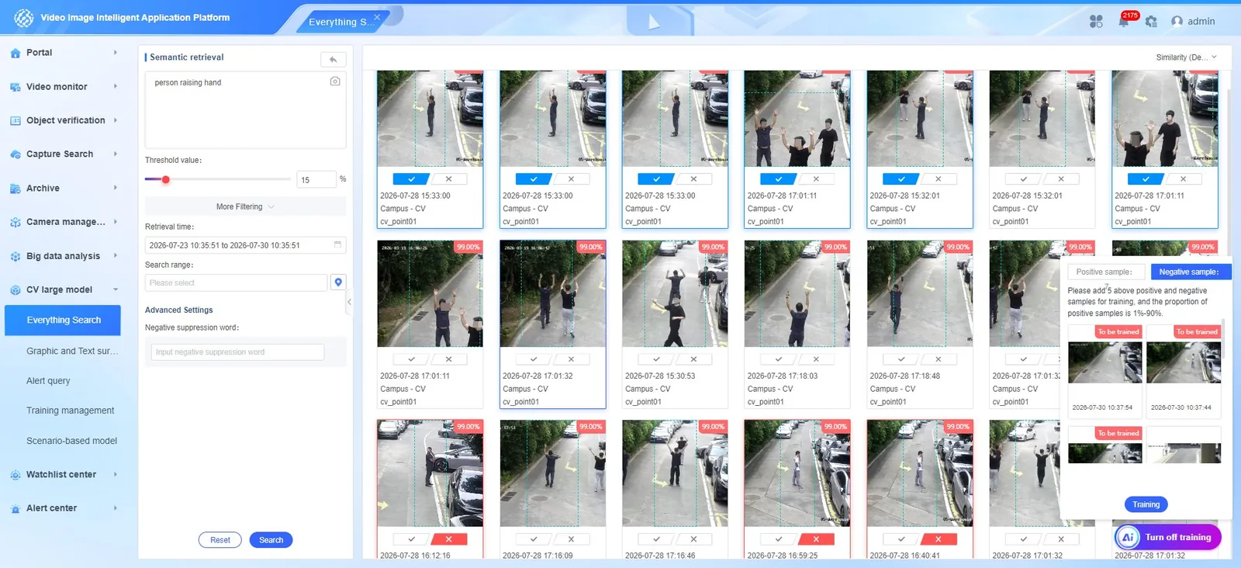This screenshot has height=568, width=1241.
Task: Expand the More Filtering section
Action: 245,207
